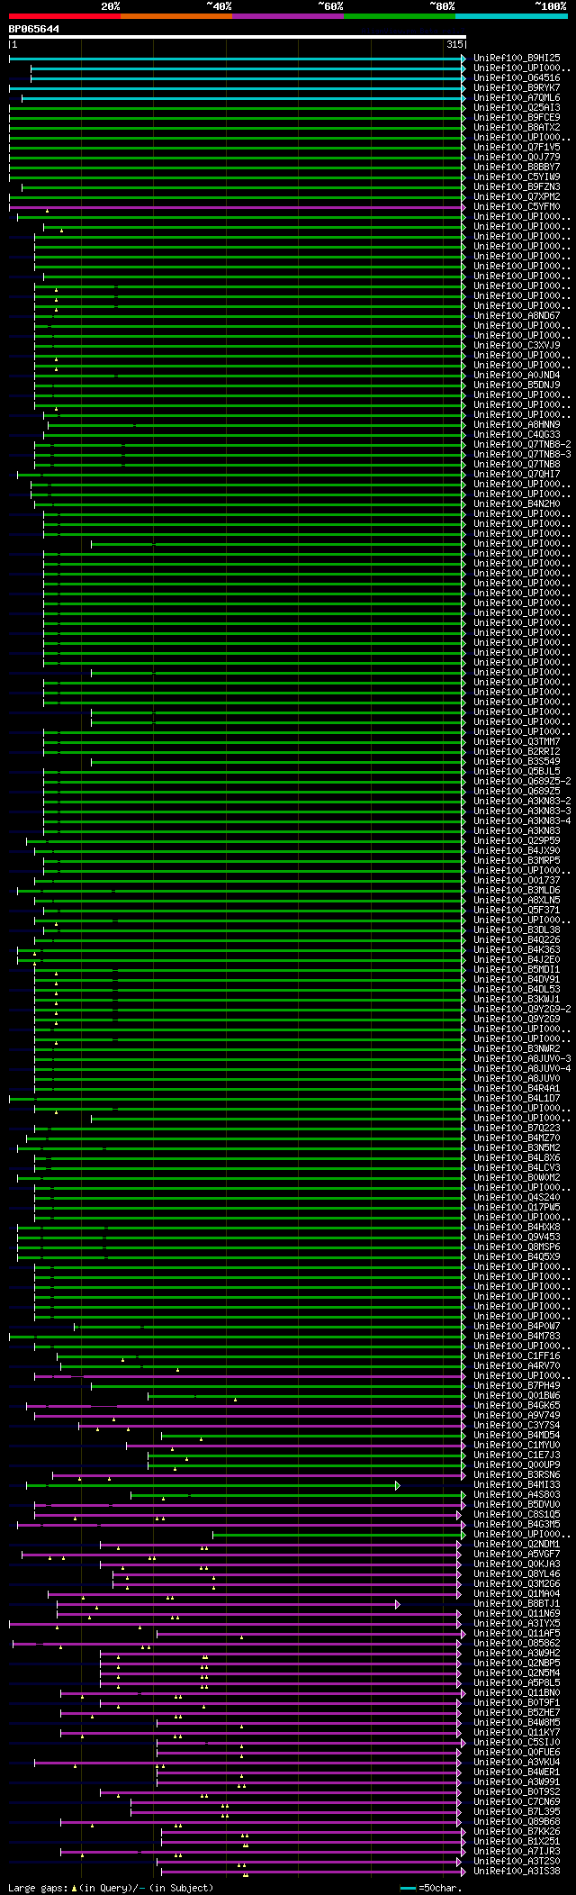The width and height of the screenshot is (576, 1895).
Task: Select the UniRef100_B3S549 label
Action: click(x=517, y=762)
